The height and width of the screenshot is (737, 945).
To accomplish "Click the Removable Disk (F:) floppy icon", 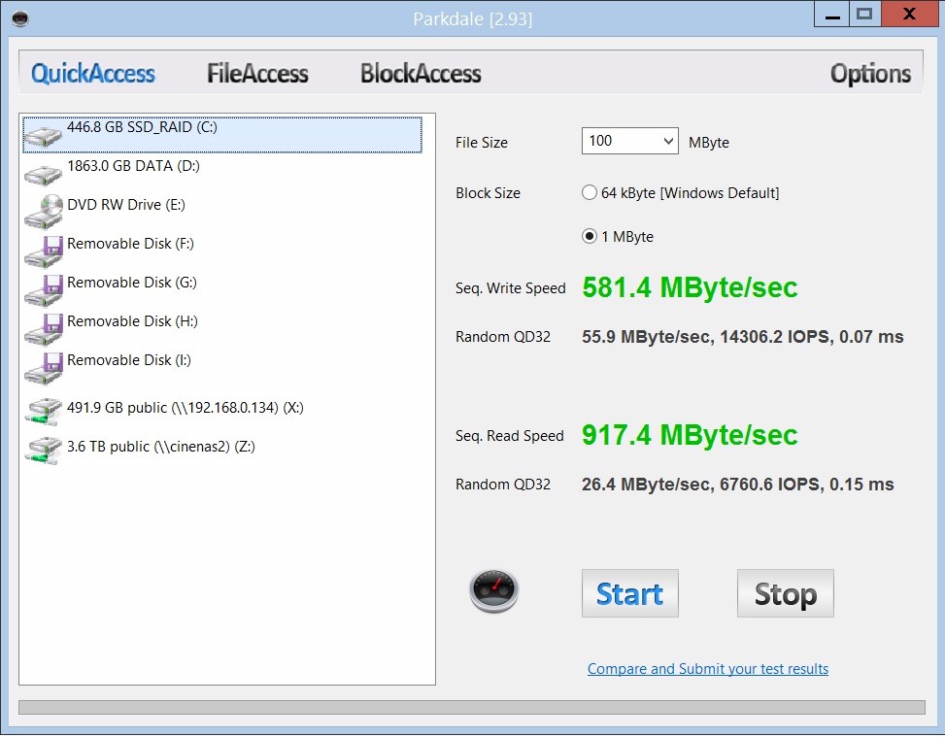I will [43, 251].
